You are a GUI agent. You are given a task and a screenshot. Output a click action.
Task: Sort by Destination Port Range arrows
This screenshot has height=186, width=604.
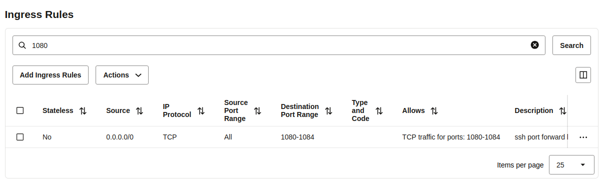[329, 111]
